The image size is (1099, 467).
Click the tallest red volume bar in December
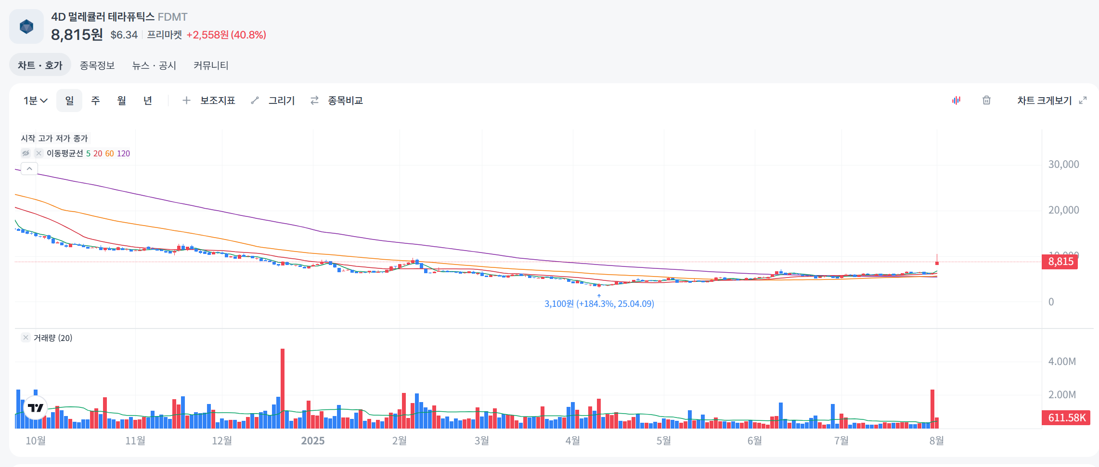click(283, 389)
